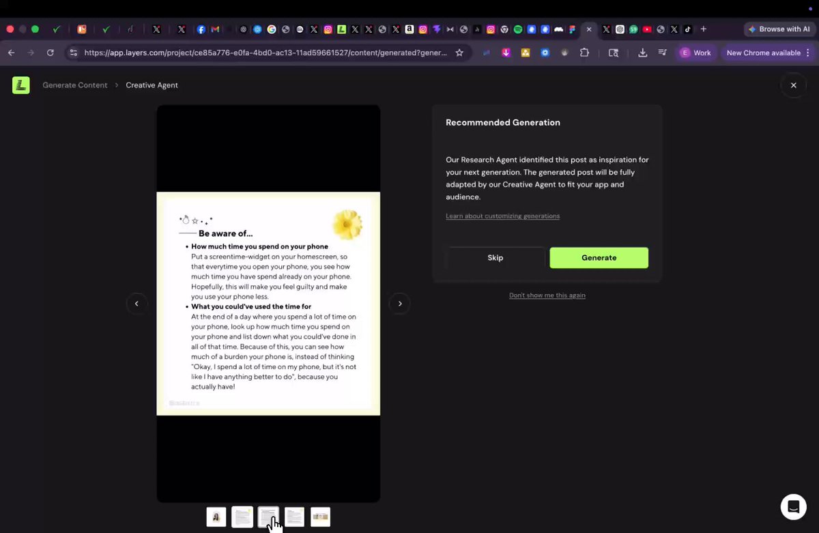Navigate to Generate Content breadcrumb
Image resolution: width=819 pixels, height=533 pixels.
[75, 85]
